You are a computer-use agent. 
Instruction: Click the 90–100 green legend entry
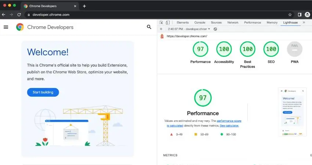coord(228,135)
